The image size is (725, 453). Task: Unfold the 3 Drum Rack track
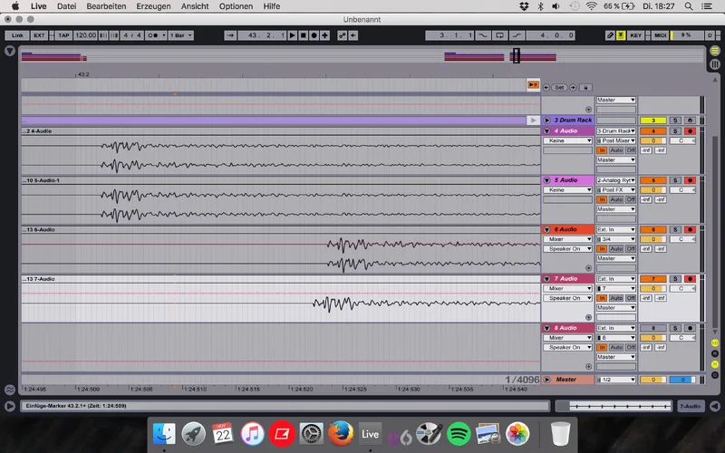point(547,120)
